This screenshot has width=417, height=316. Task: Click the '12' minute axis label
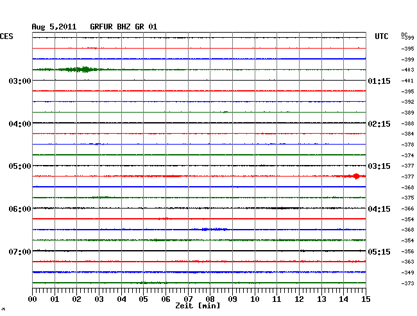[x=299, y=299]
